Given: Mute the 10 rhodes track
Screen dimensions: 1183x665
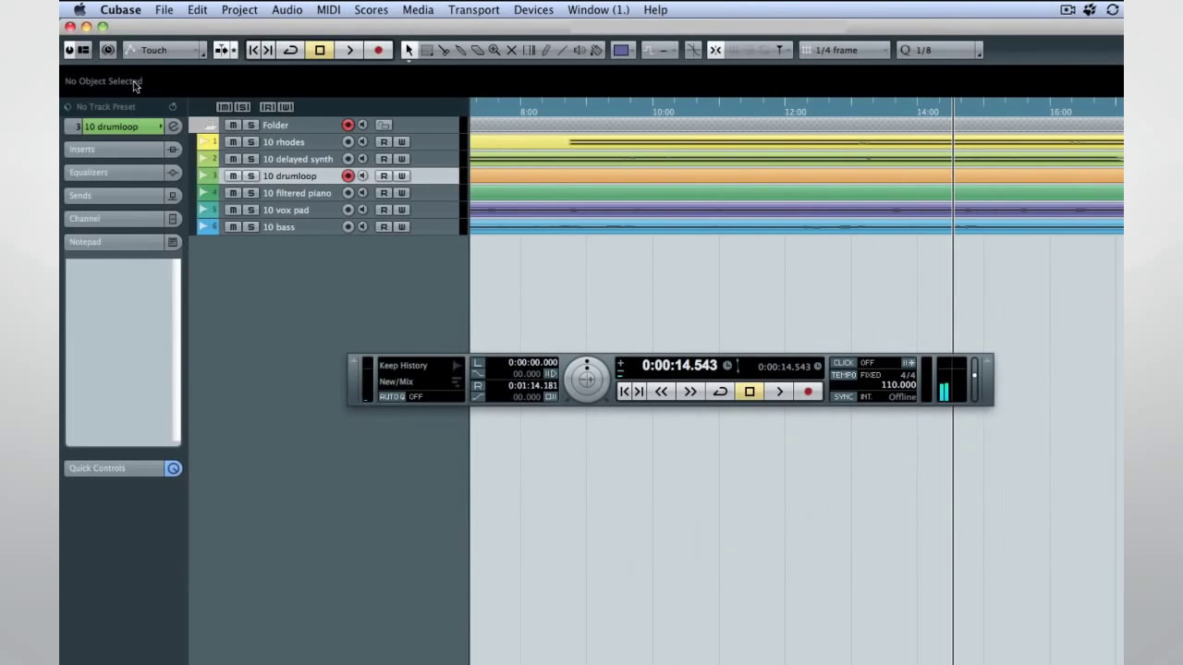Looking at the screenshot, I should (233, 142).
